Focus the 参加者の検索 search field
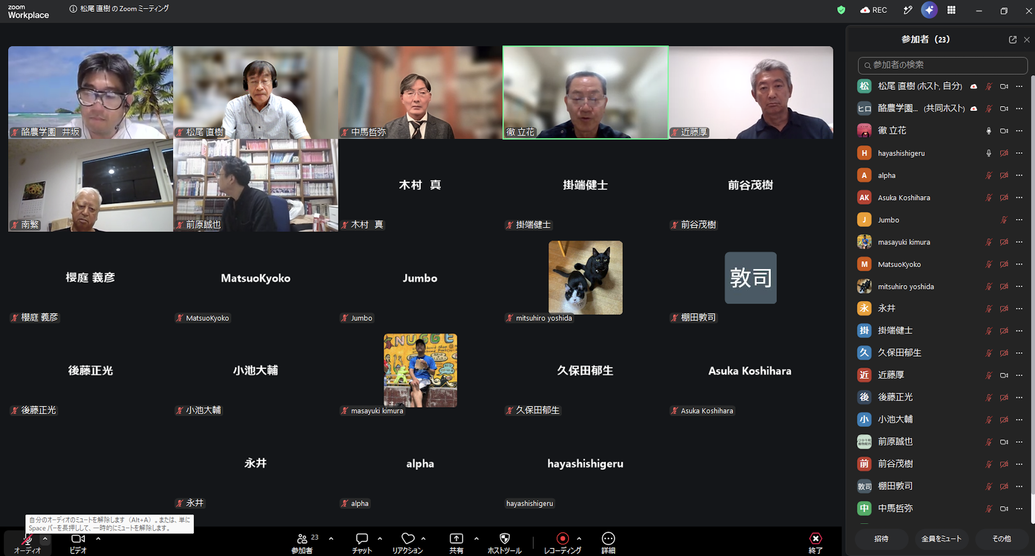The image size is (1035, 556). tap(943, 65)
